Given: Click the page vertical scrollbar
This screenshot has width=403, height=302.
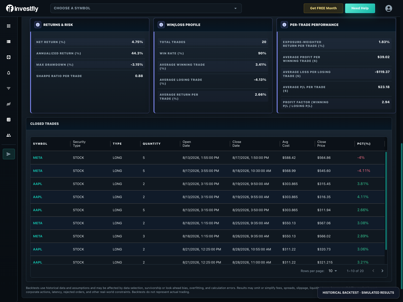Looking at the screenshot, I should 402,216.
